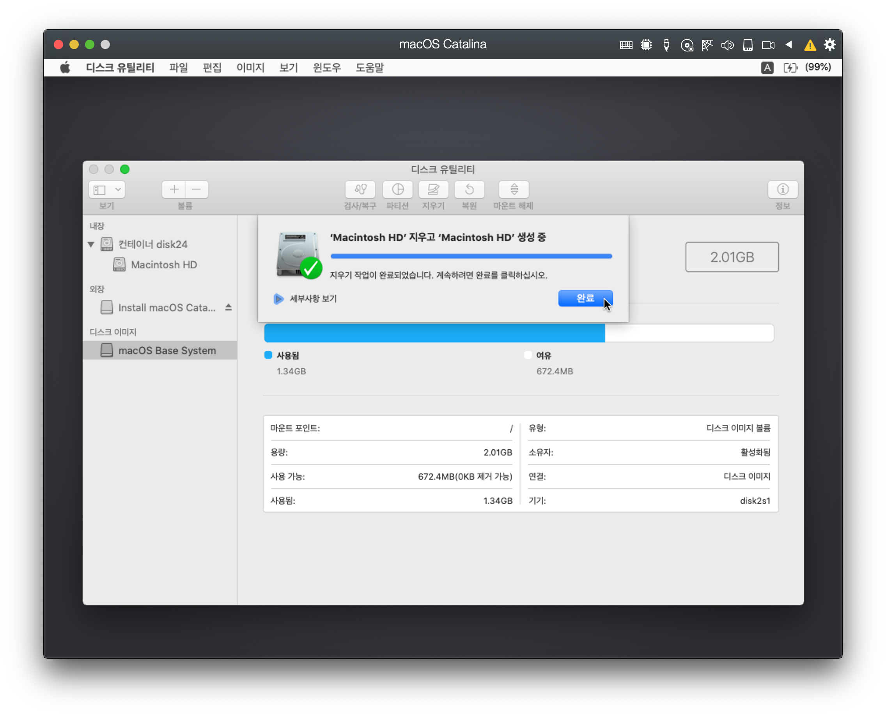886x716 pixels.
Task: Add a volume with the plus button
Action: tap(174, 190)
